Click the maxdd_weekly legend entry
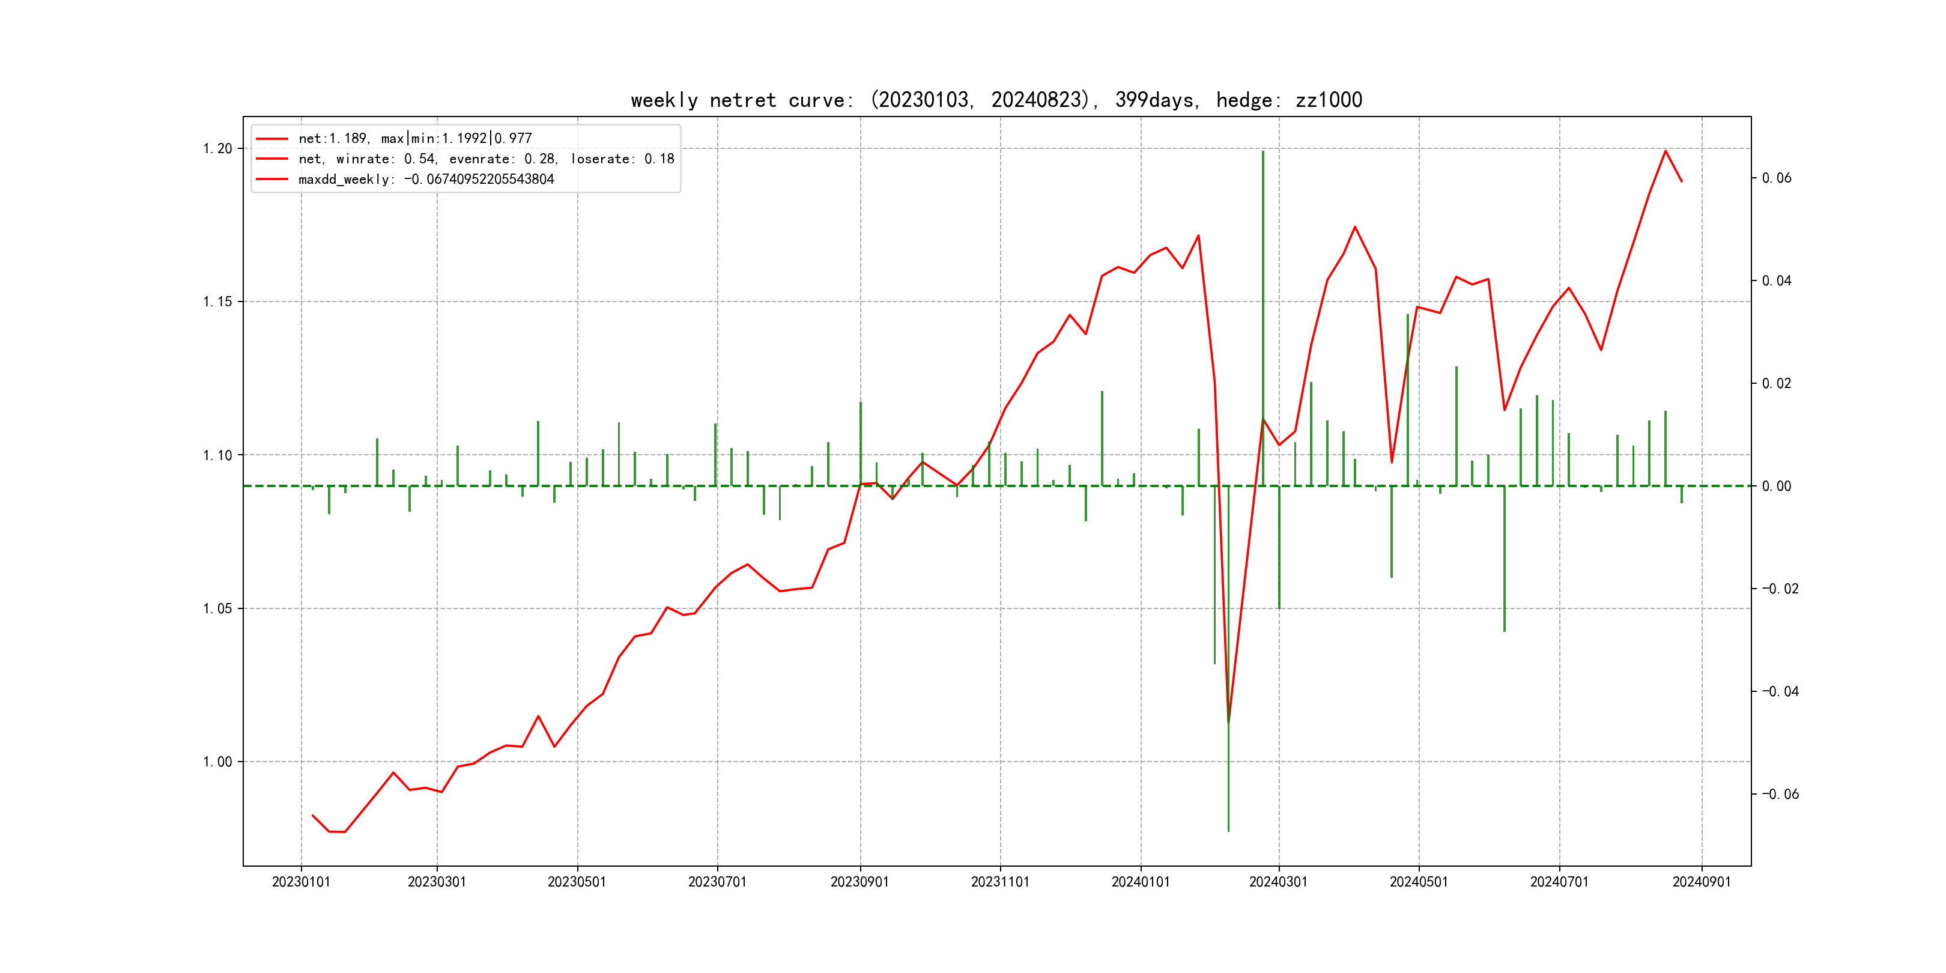 pos(426,179)
